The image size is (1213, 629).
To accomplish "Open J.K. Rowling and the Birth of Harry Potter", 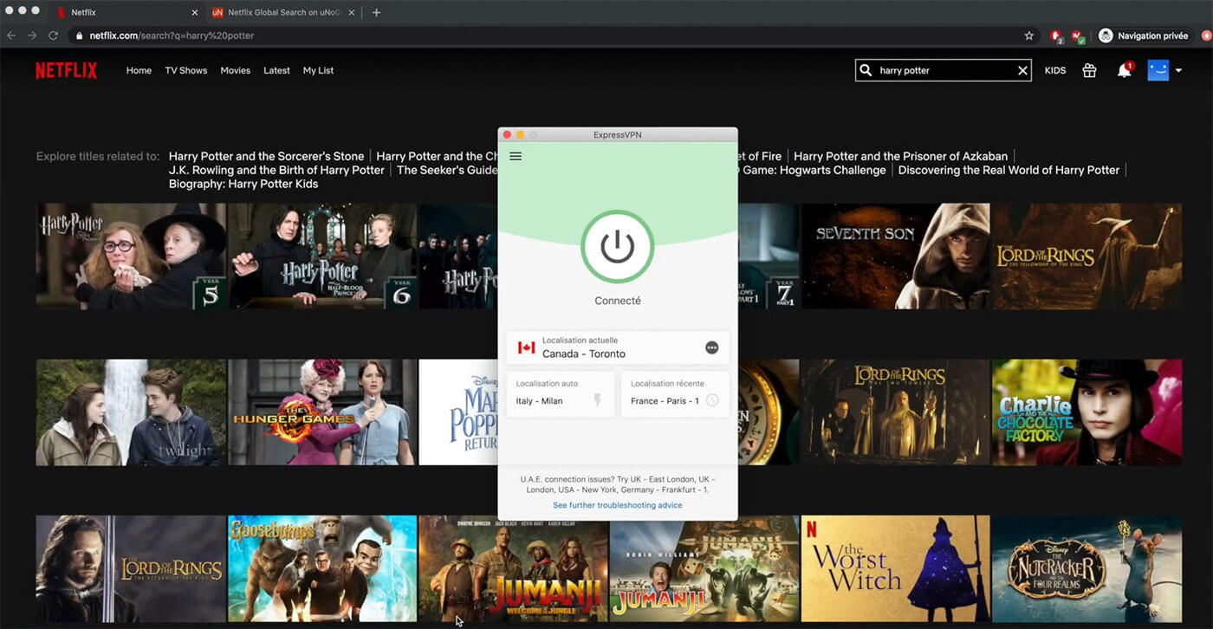I will pyautogui.click(x=276, y=170).
